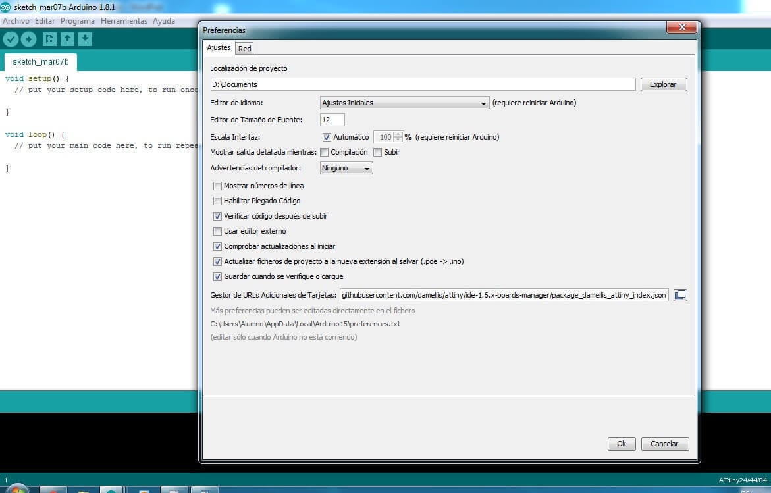Increase the interface scale percentage with up arrow

(x=398, y=134)
